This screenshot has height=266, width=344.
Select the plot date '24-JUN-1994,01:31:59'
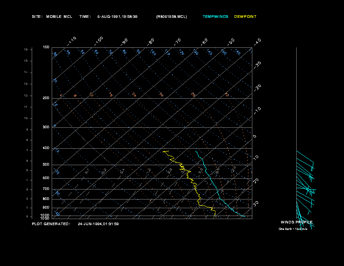click(98, 224)
